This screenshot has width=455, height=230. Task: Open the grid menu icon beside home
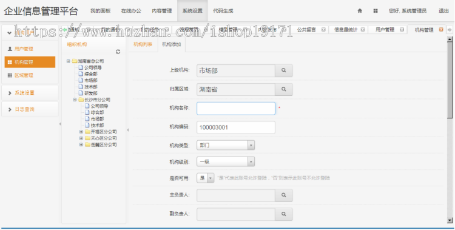tap(376, 11)
